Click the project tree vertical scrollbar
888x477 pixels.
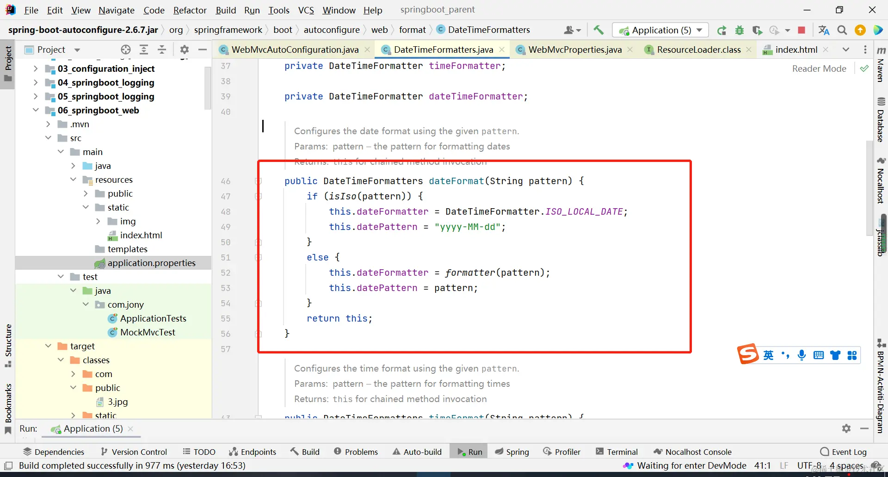pyautogui.click(x=208, y=88)
